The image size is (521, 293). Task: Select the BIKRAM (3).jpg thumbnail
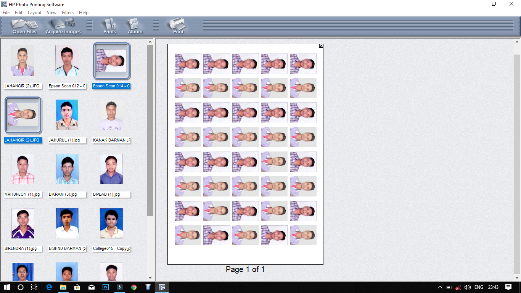(67, 169)
